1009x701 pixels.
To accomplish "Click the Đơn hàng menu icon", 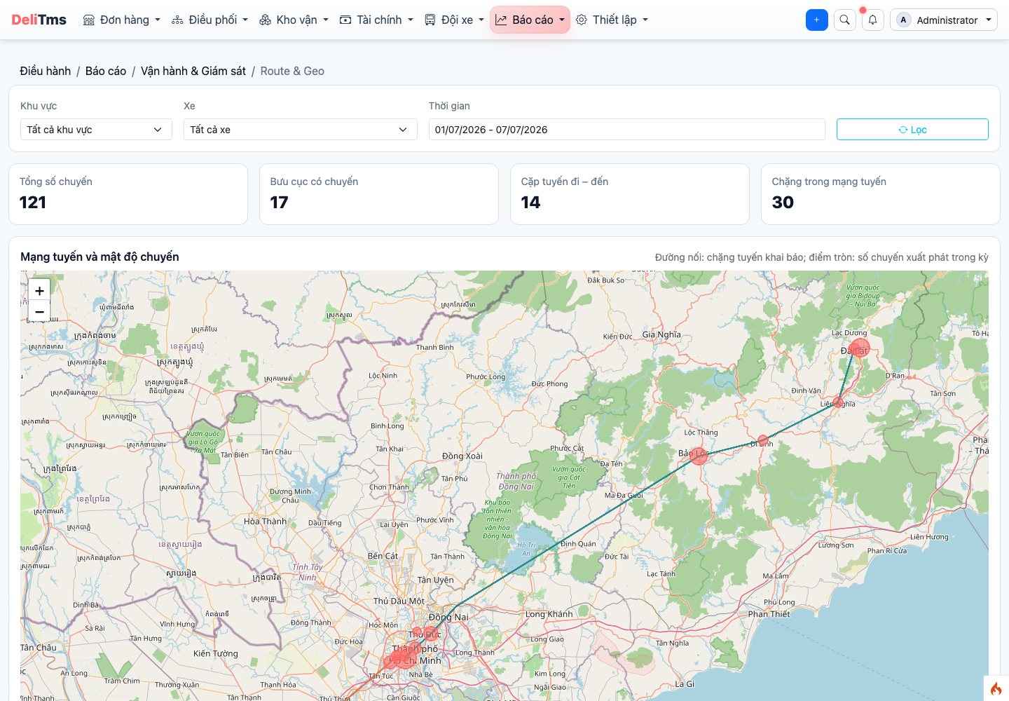I will [89, 20].
